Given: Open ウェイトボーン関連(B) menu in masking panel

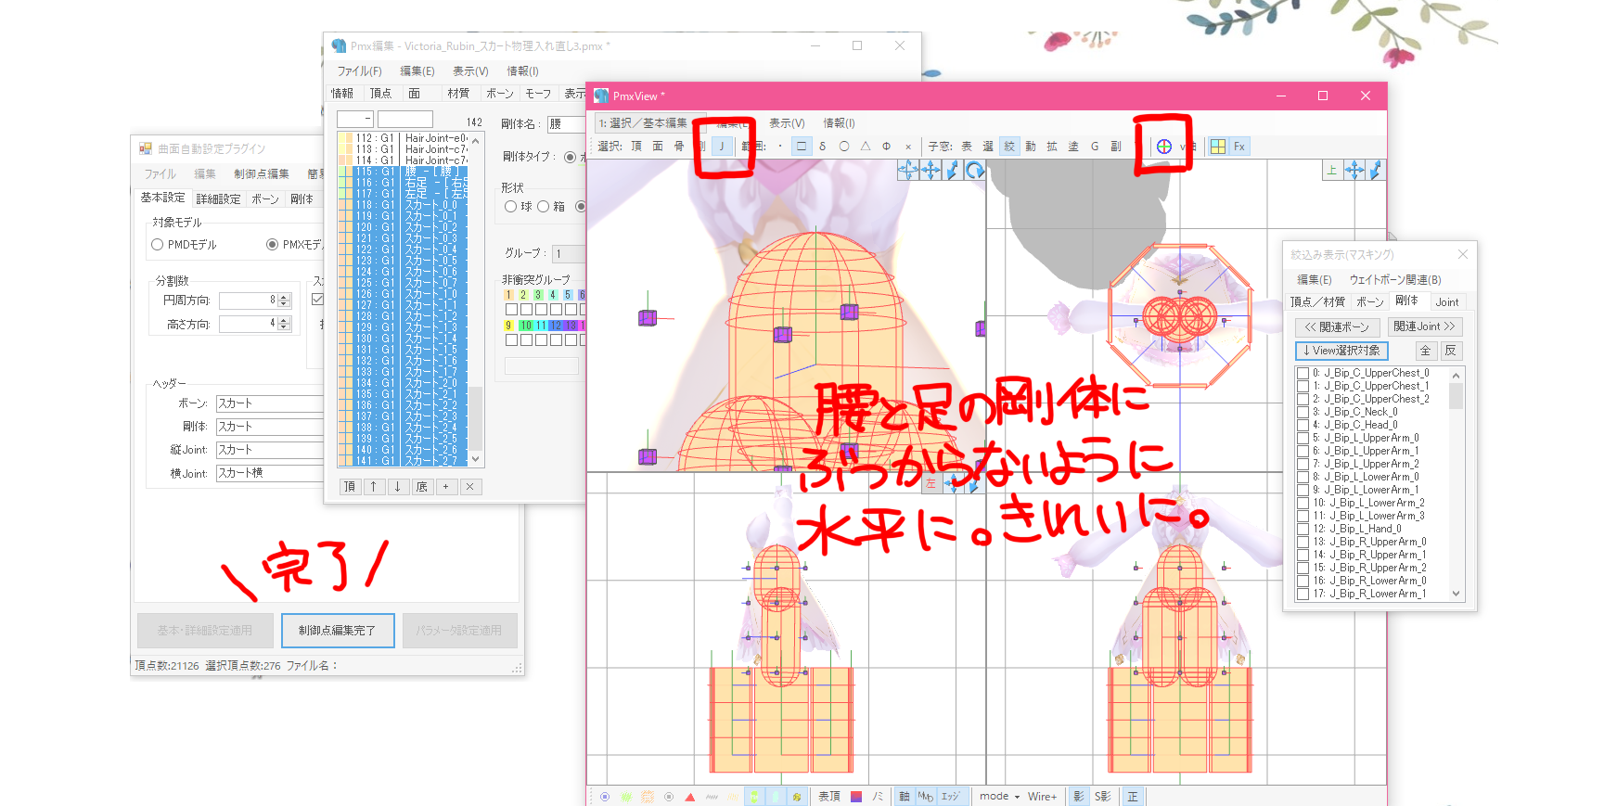Looking at the screenshot, I should point(1395,280).
